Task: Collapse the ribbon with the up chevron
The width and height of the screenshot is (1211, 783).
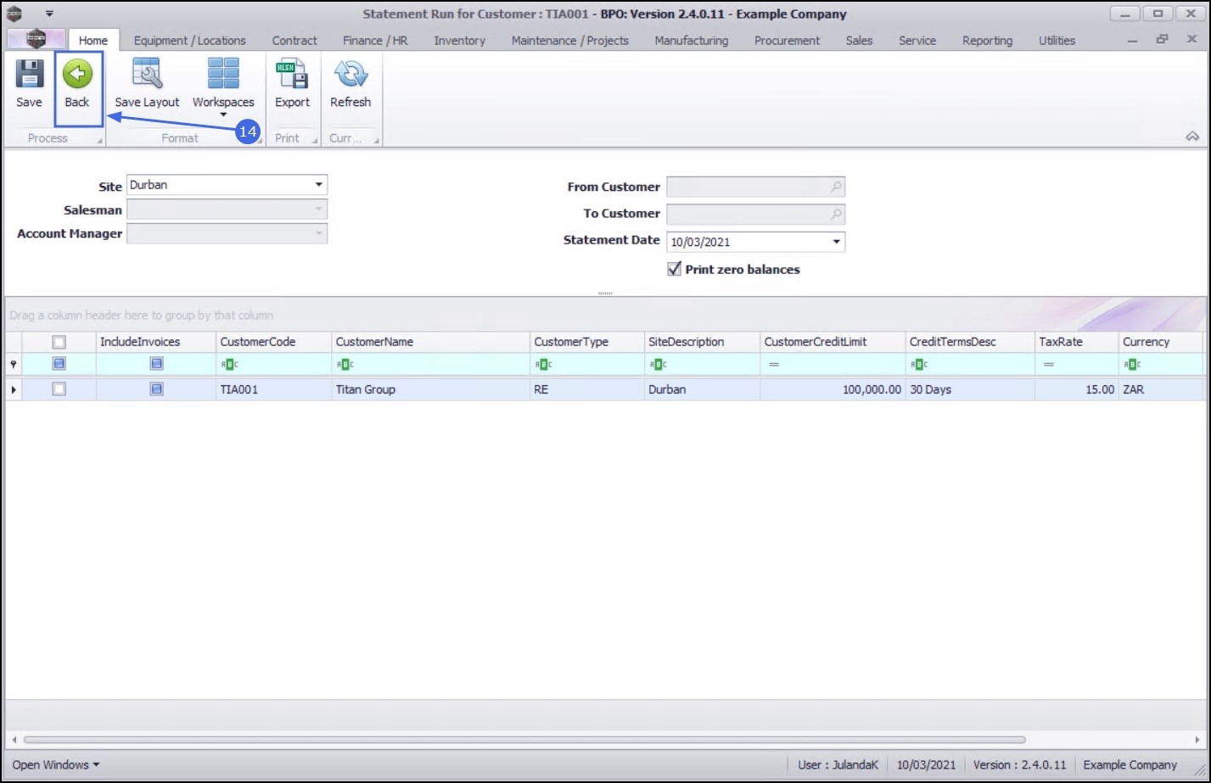Action: 1192,137
